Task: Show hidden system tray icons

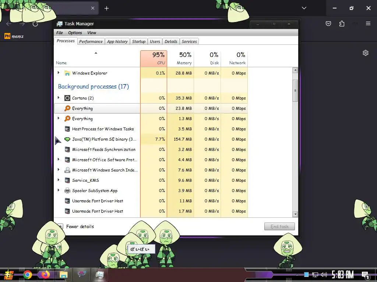Action: 297,275
